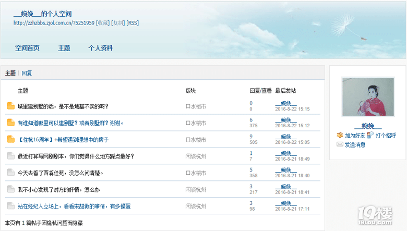
Task: Click 口水楼市 board in 城里建别墅 row
Action: click(196, 106)
